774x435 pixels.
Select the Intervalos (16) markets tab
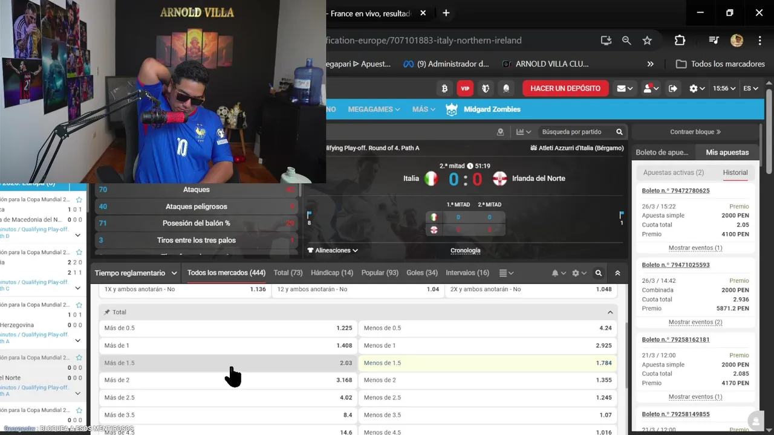pos(467,273)
